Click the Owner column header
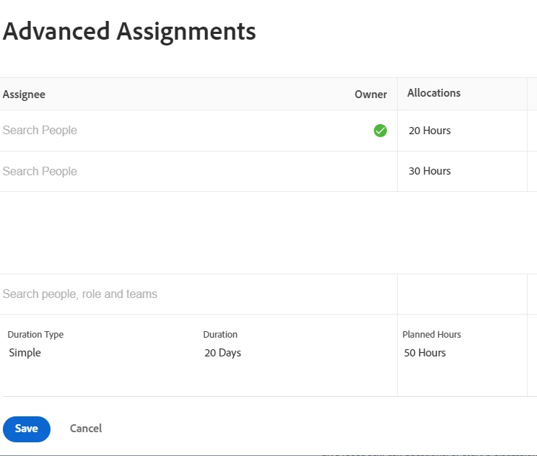The image size is (537, 456). click(x=371, y=95)
